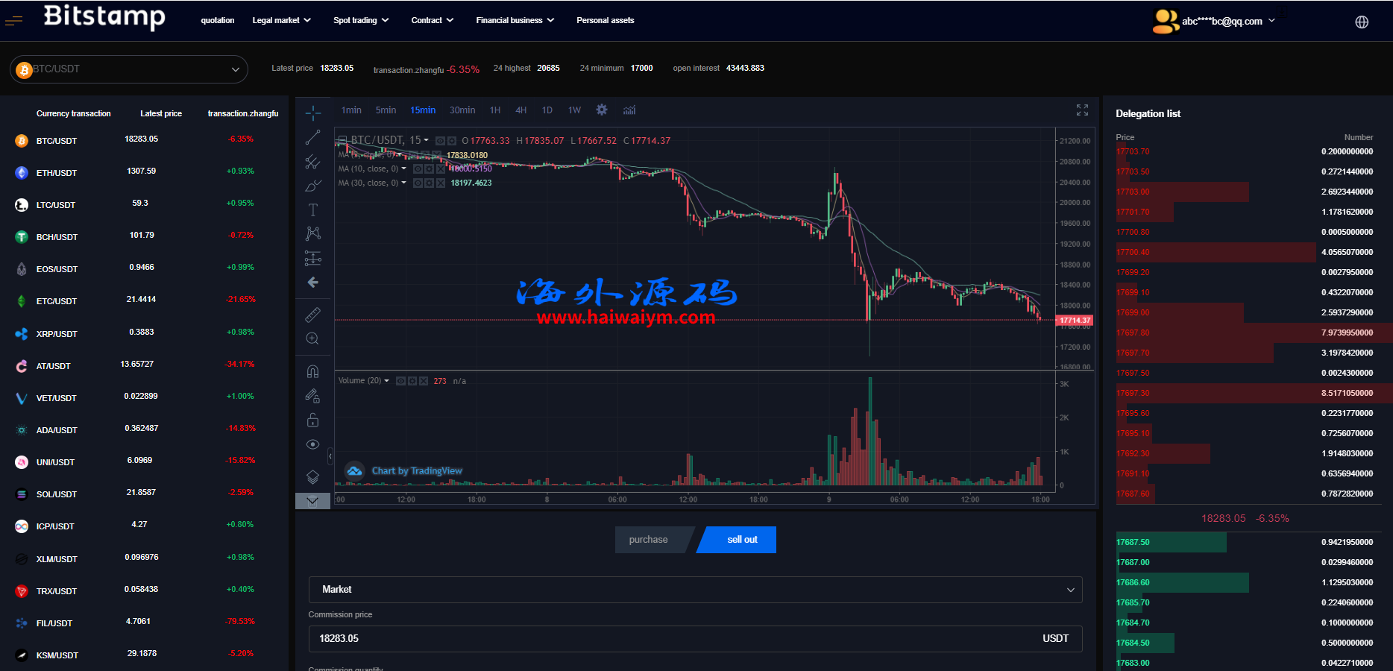Viewport: 1393px width, 671px height.
Task: Open the globe language selector
Action: click(1362, 22)
